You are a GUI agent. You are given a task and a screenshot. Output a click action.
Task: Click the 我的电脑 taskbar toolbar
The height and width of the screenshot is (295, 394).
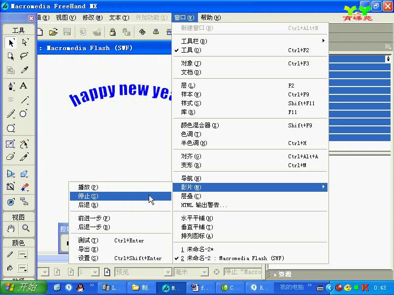point(292,287)
